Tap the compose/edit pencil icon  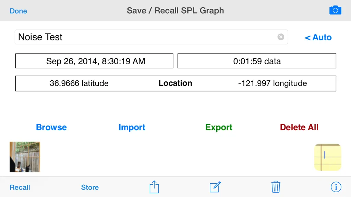[215, 187]
